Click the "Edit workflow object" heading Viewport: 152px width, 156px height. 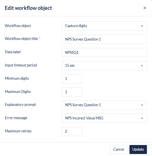tap(28, 8)
